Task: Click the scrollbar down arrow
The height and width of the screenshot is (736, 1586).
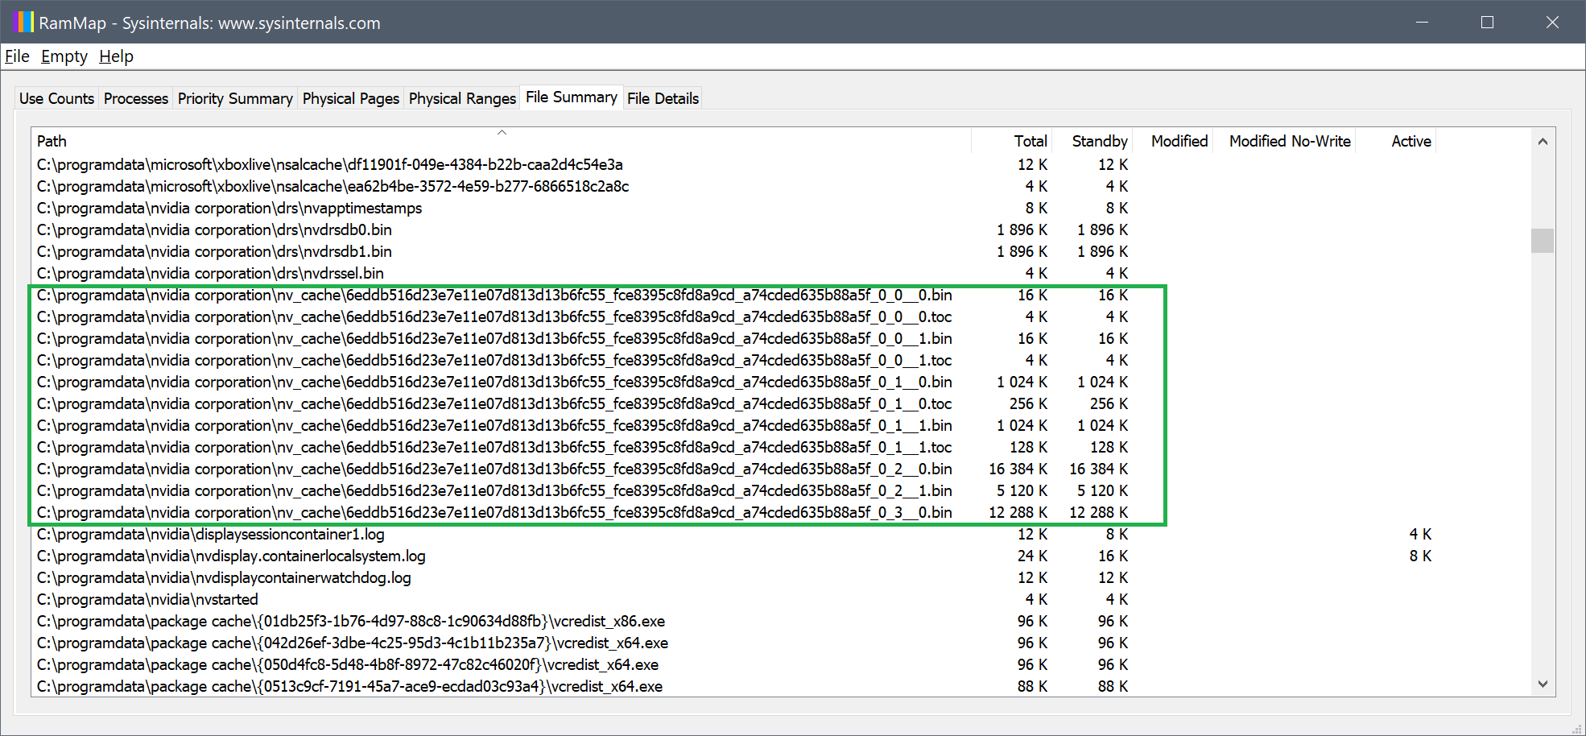Action: pos(1543,684)
